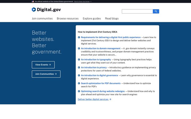Click the site search input field

click(x=137, y=11)
